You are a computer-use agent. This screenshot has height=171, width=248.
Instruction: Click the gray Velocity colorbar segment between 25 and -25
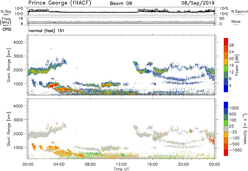[226, 129]
